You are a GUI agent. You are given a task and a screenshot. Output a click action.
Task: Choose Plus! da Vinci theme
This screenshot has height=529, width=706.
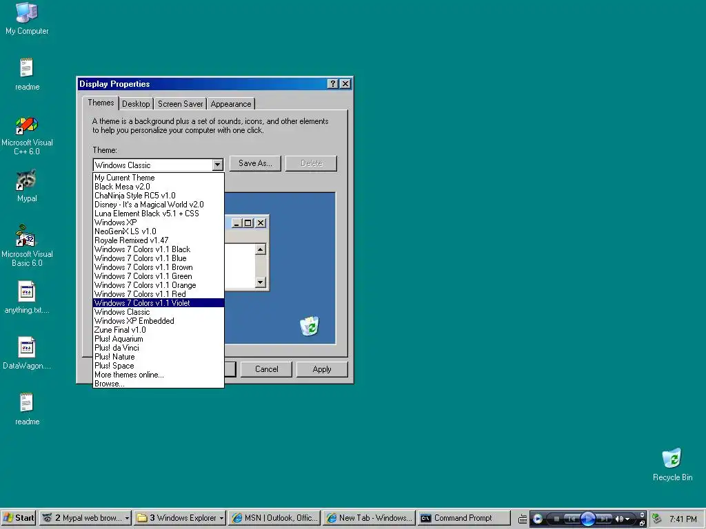click(159, 348)
